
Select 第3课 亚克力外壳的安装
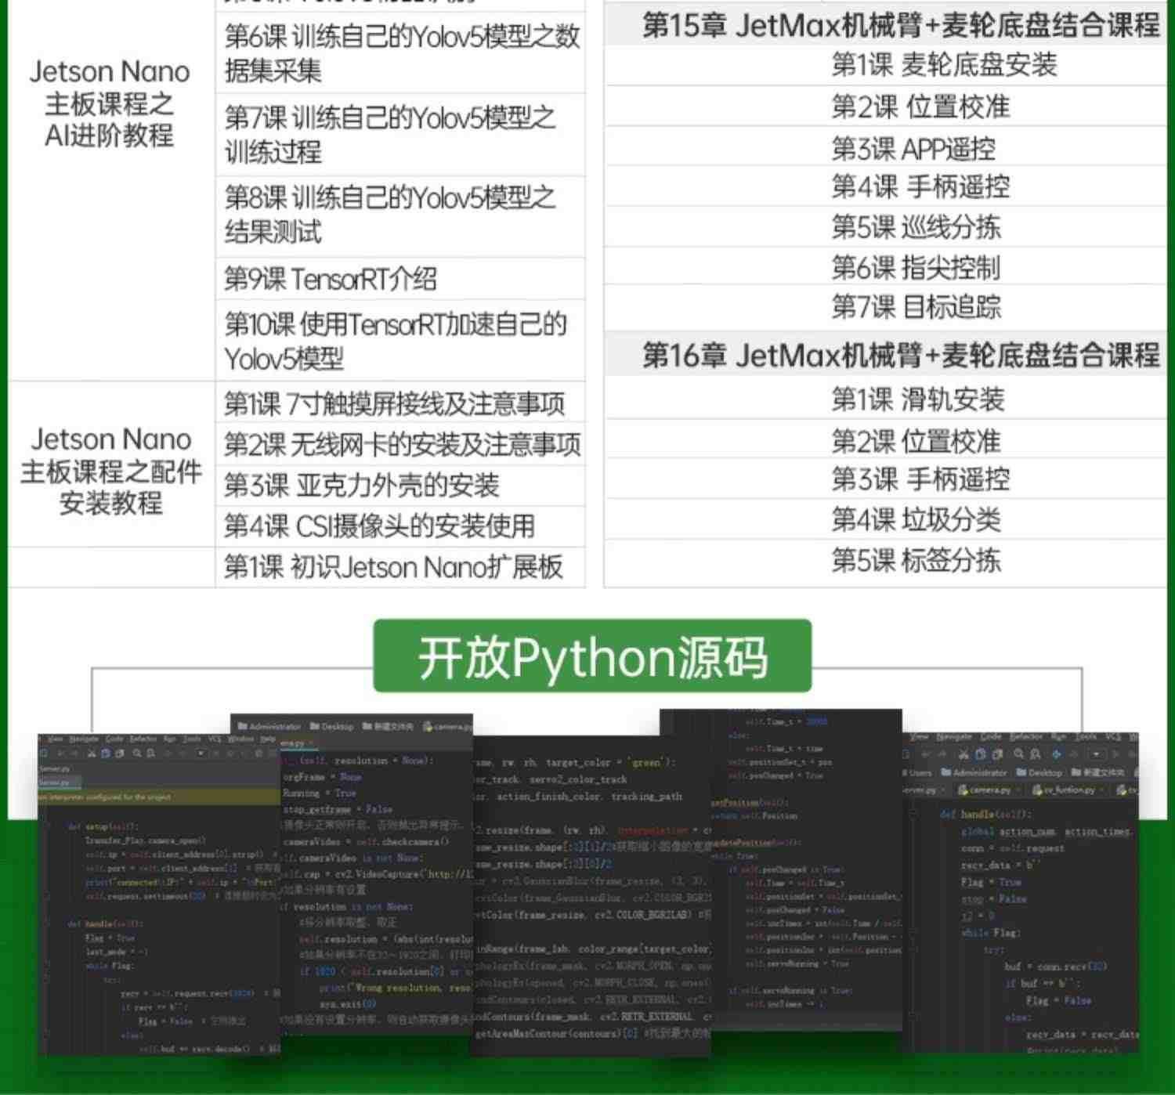[400, 485]
